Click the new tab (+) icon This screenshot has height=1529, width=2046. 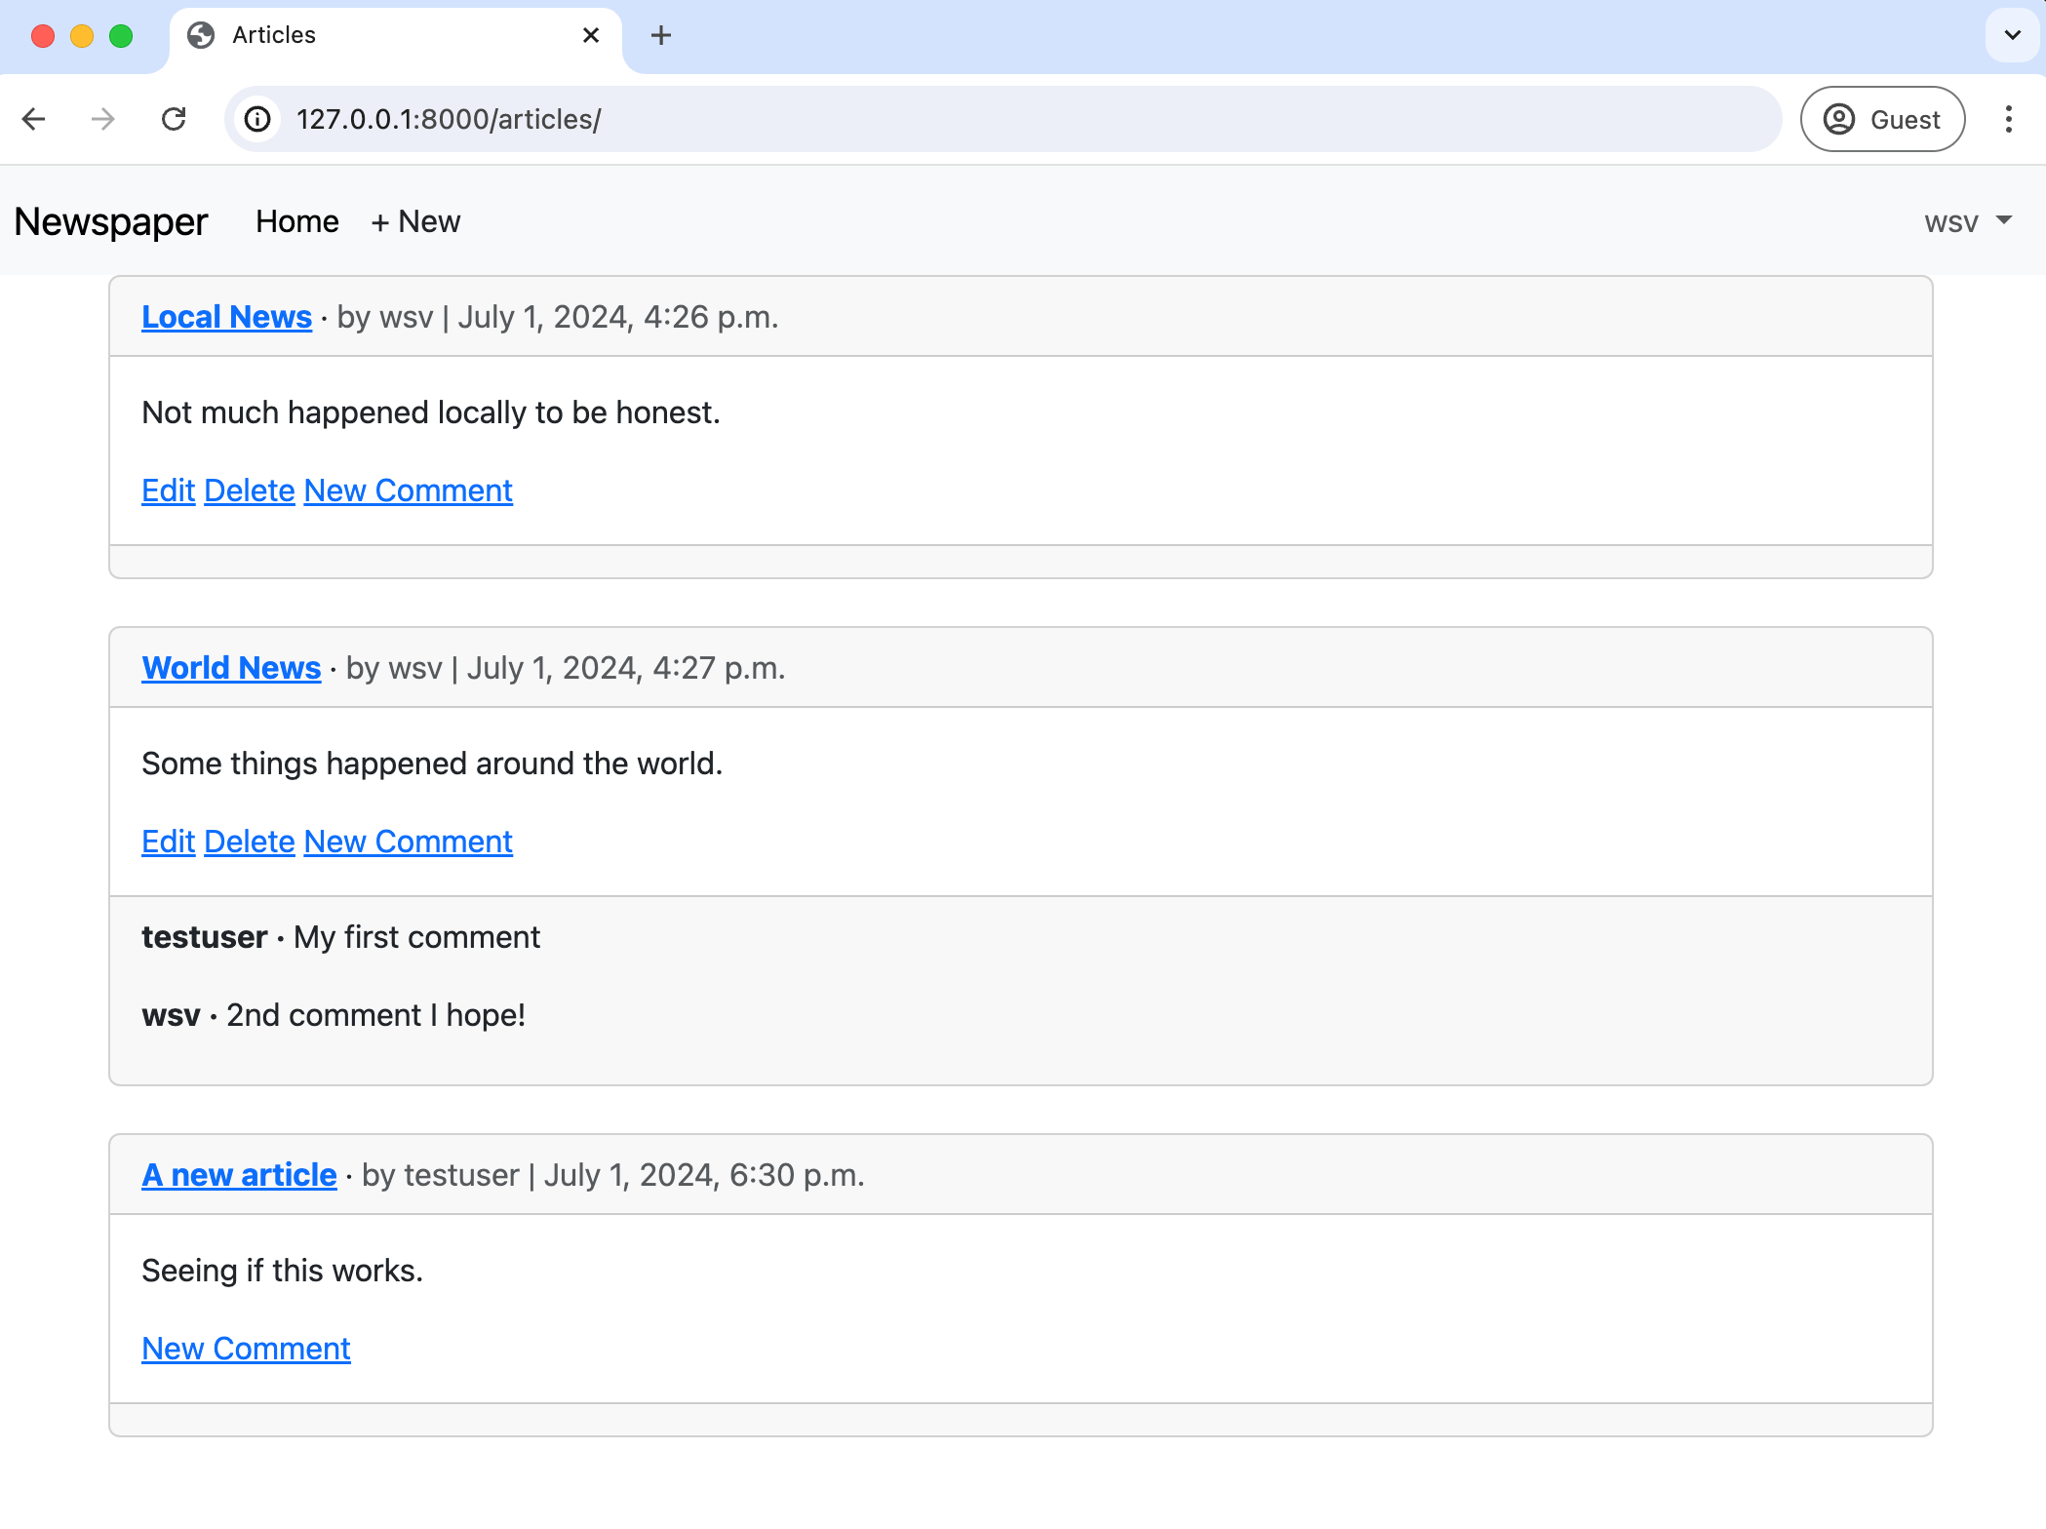661,34
